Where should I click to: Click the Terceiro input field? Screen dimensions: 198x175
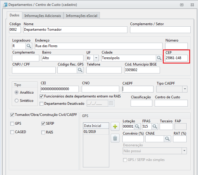(166, 126)
